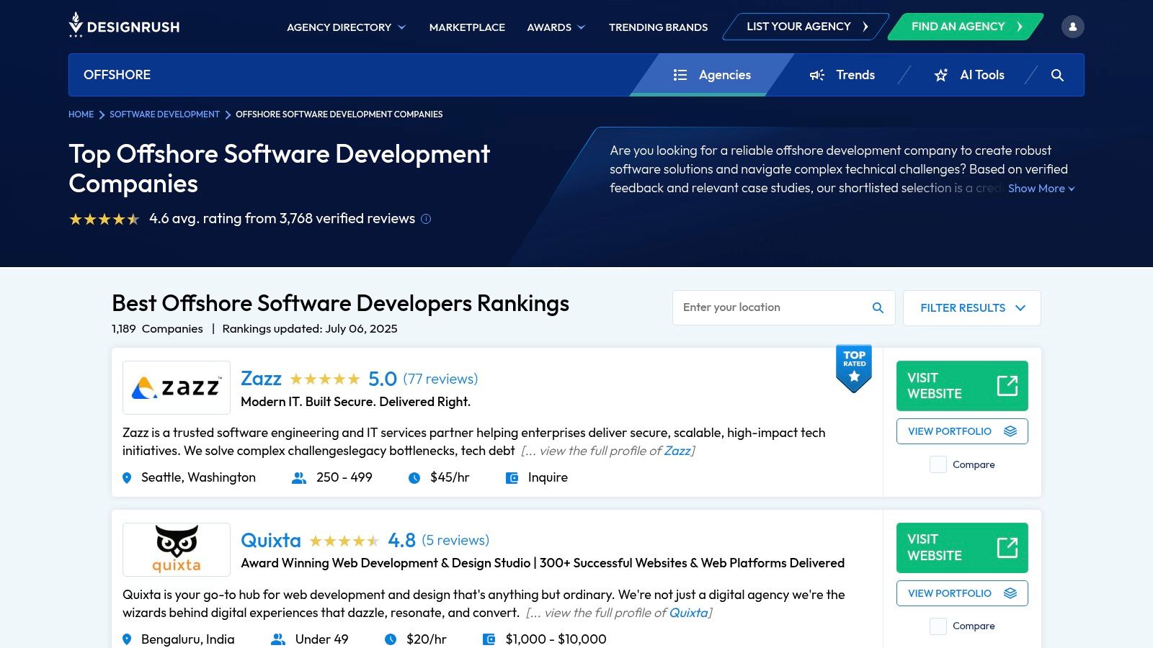Click the user profile avatar icon

(x=1072, y=27)
